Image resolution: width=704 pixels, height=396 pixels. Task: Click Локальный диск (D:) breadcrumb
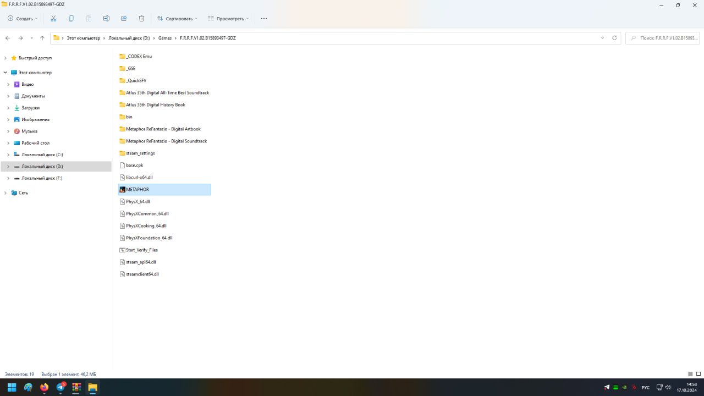click(129, 38)
